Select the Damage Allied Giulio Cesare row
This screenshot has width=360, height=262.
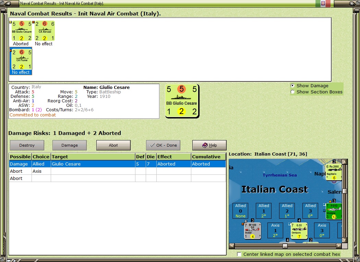[117, 164]
